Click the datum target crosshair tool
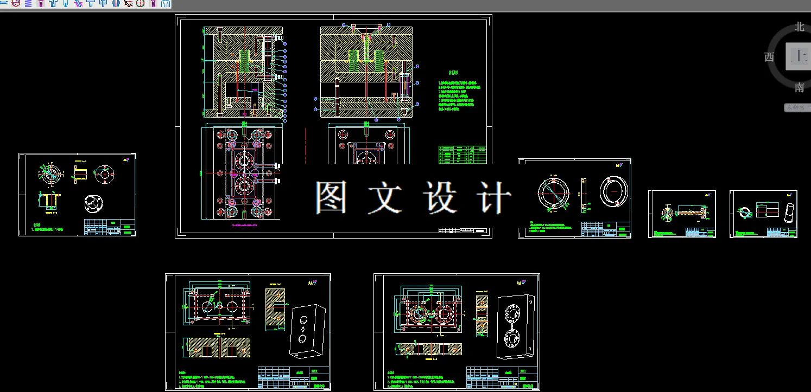Screen dimensions: 811x392 142,4
